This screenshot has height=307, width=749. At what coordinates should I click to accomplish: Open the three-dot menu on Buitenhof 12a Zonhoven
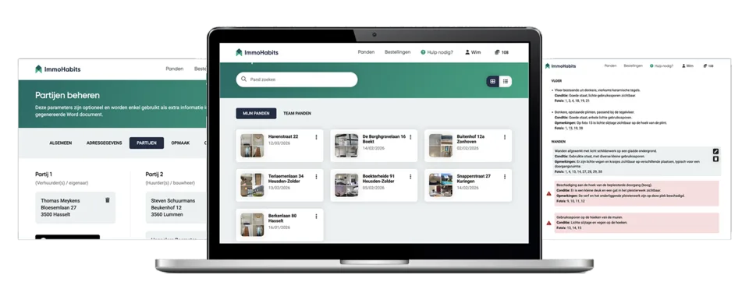(x=505, y=137)
